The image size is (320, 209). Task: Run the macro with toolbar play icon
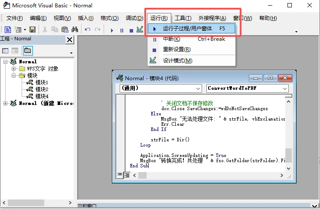[112, 30]
